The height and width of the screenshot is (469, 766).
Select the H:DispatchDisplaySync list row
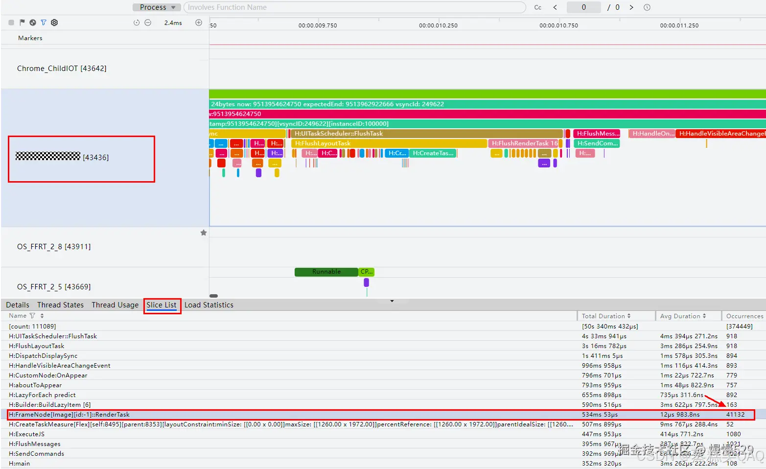(x=383, y=356)
